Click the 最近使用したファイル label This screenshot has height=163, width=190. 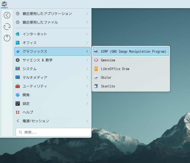click(40, 22)
